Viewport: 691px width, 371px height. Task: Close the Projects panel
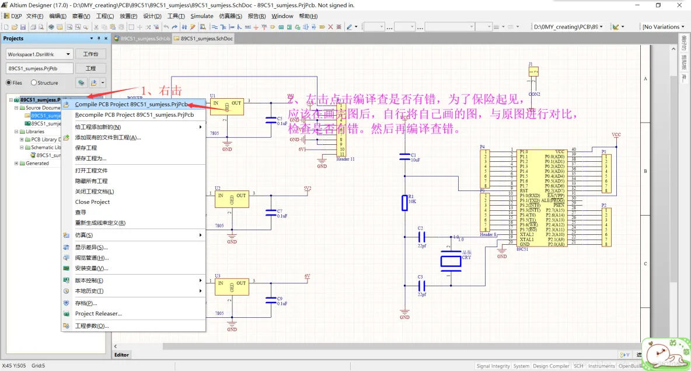tap(106, 39)
